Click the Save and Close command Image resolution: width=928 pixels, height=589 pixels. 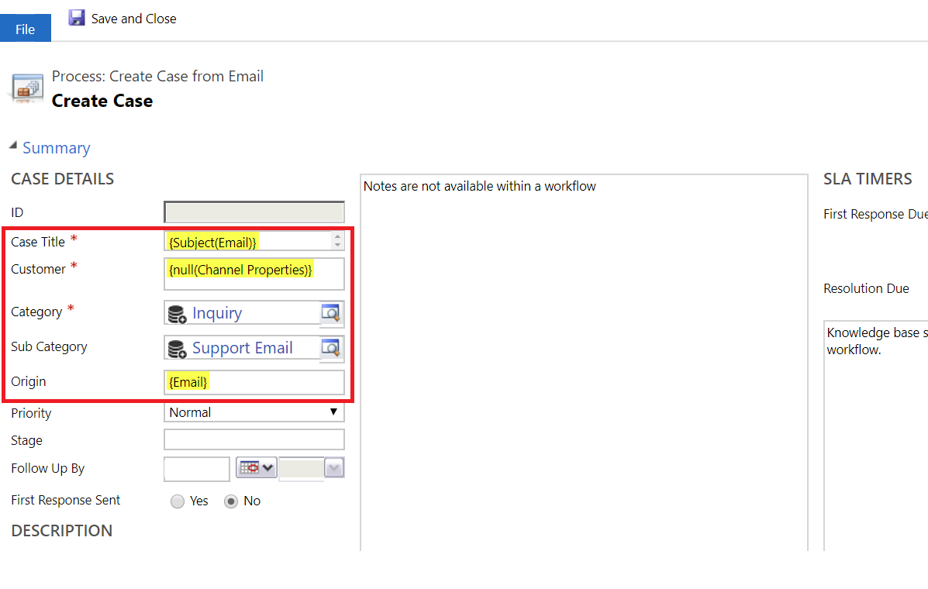(x=133, y=19)
